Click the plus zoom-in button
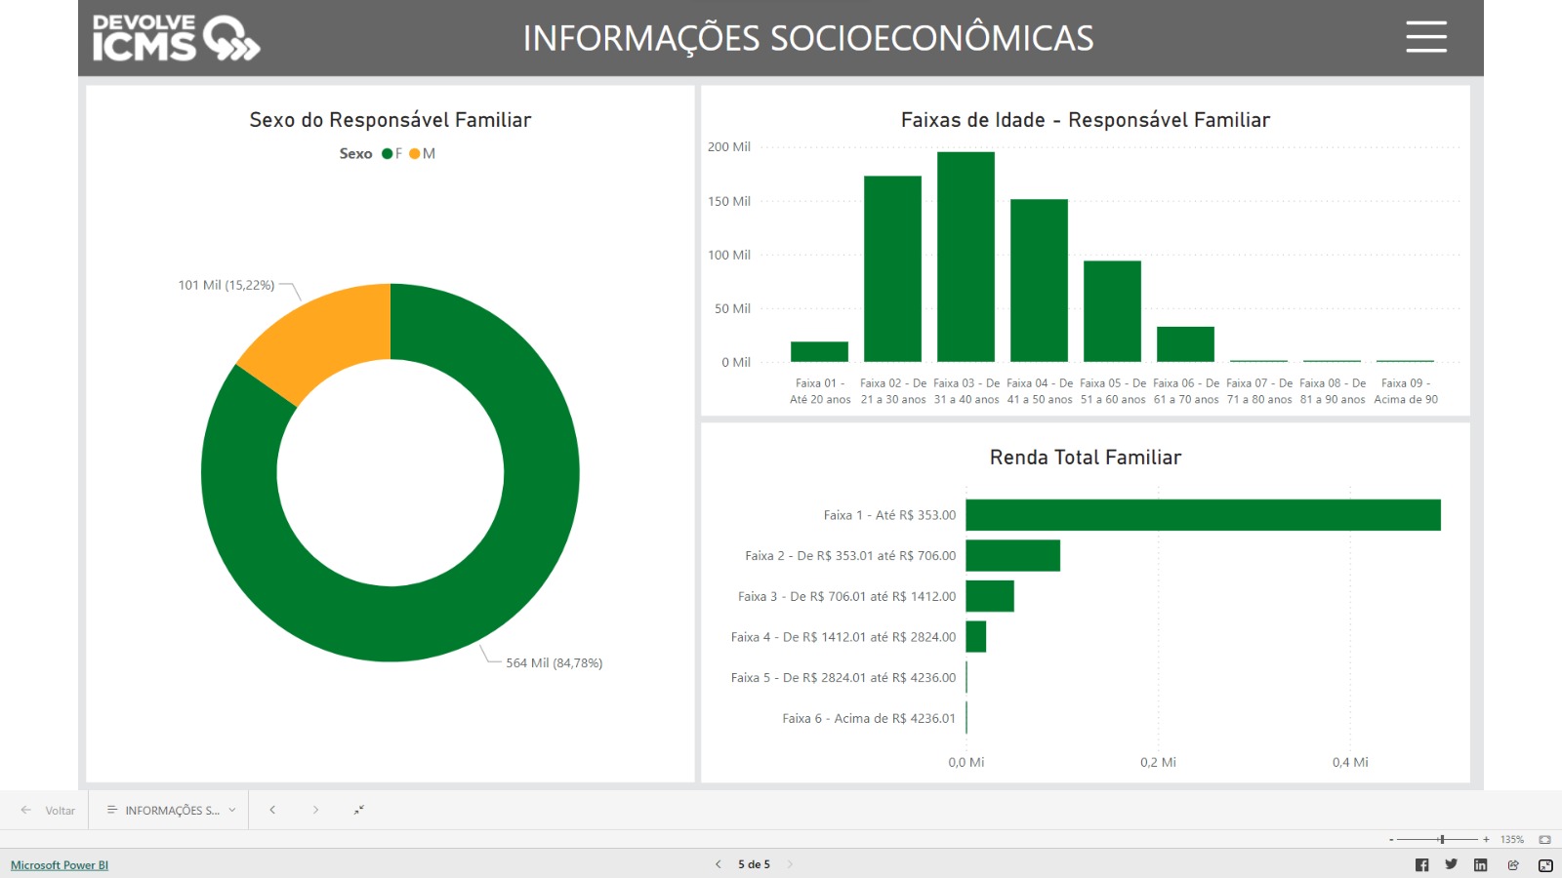 (1486, 839)
